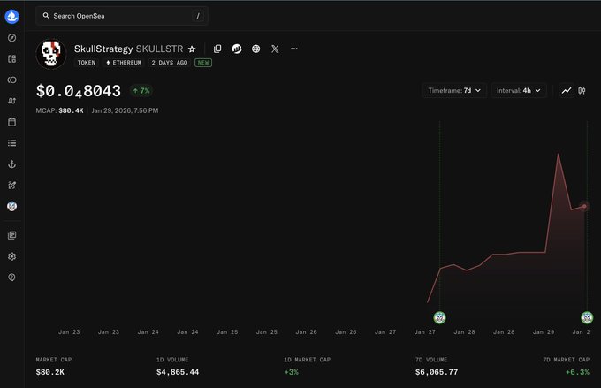This screenshot has width=601, height=388.
Task: Switch to line chart view
Action: coord(567,90)
